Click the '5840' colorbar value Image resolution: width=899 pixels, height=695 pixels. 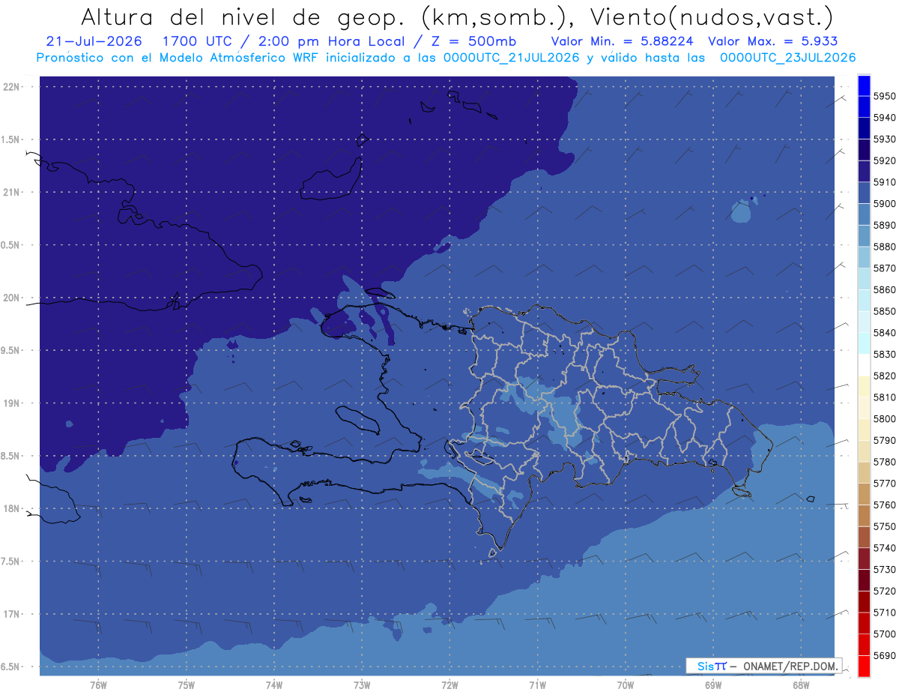[885, 332]
